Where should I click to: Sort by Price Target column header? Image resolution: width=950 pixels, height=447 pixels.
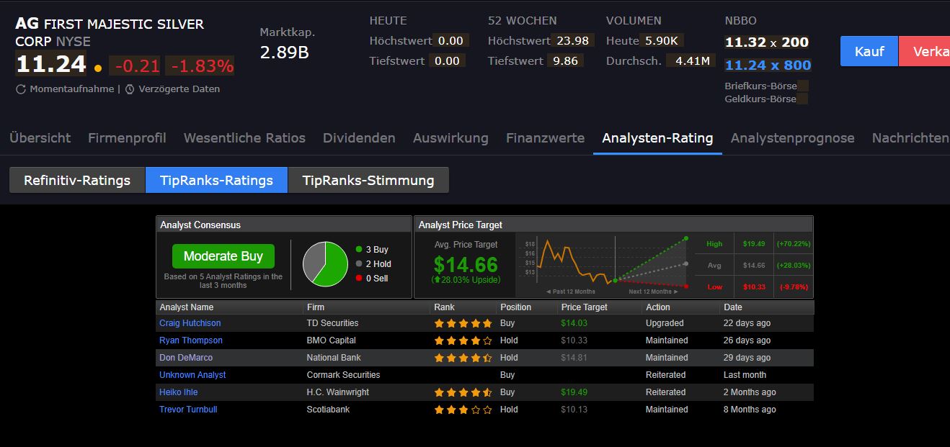coord(585,307)
